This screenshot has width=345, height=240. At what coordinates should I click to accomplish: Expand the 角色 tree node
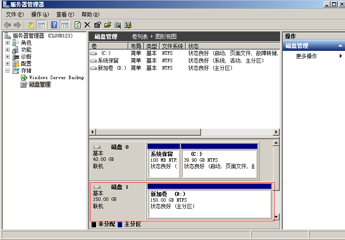click(x=7, y=43)
